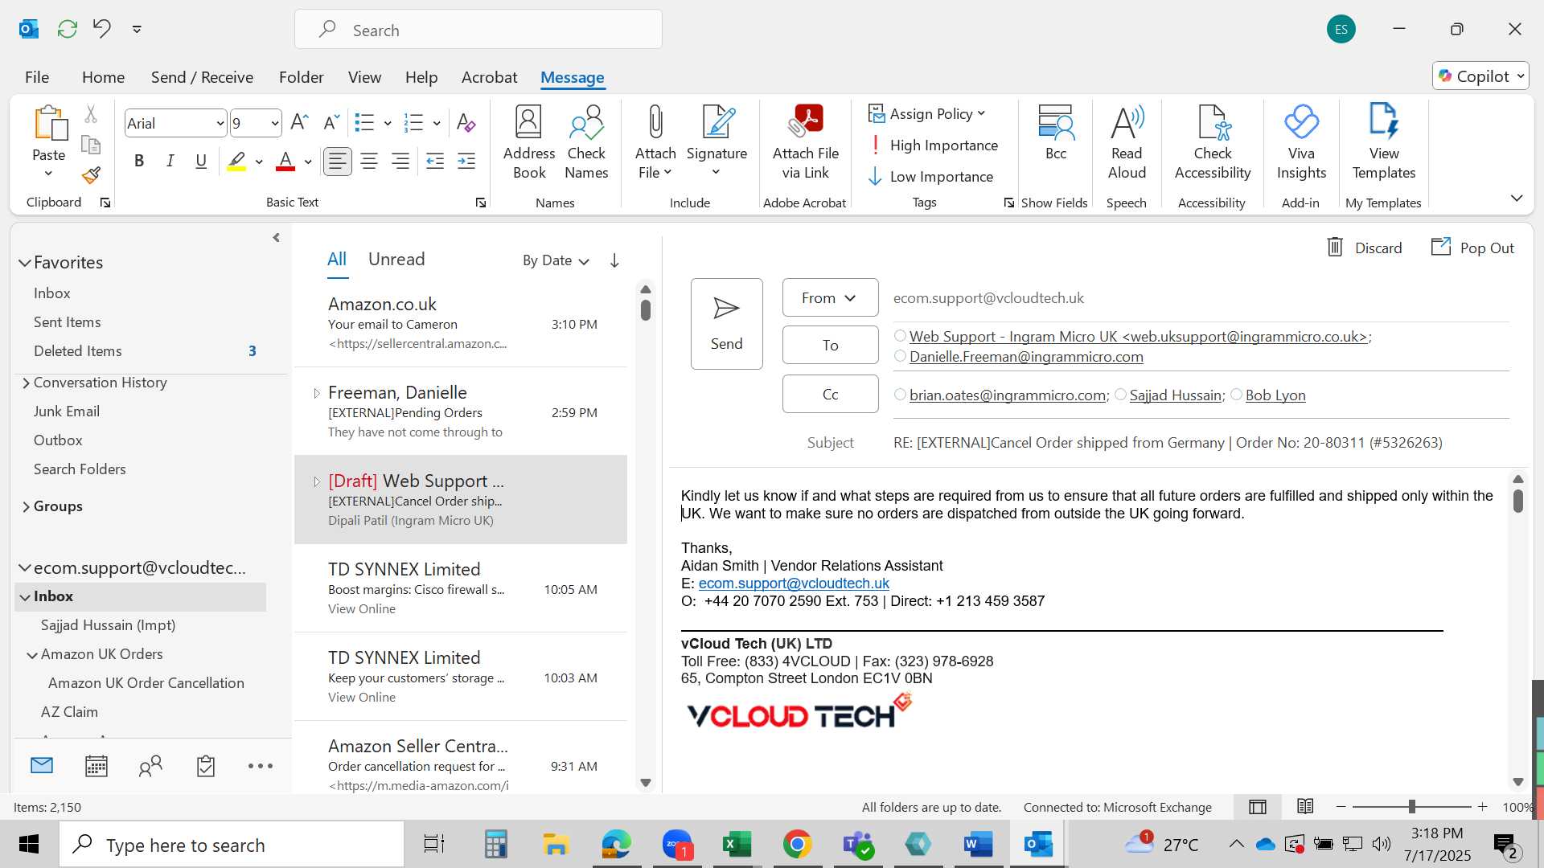This screenshot has width=1544, height=868.
Task: Toggle Bold formatting
Action: click(139, 162)
